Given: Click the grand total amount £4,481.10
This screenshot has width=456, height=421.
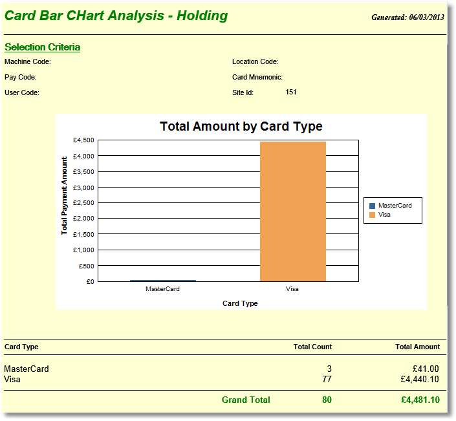Looking at the screenshot, I should [x=420, y=400].
